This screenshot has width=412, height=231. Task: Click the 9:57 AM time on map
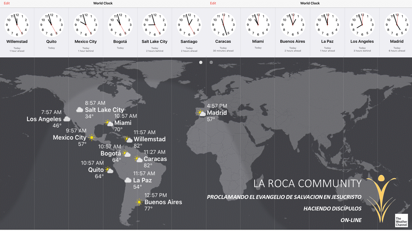coord(76,131)
